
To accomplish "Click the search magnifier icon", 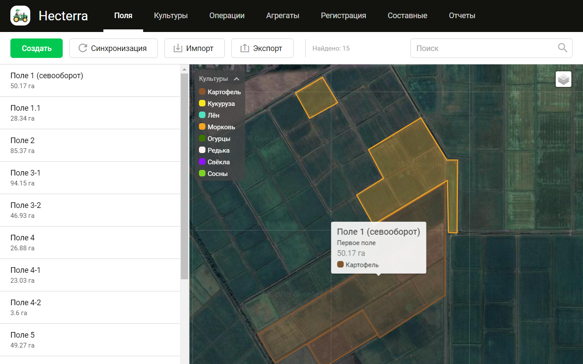I will click(x=562, y=48).
